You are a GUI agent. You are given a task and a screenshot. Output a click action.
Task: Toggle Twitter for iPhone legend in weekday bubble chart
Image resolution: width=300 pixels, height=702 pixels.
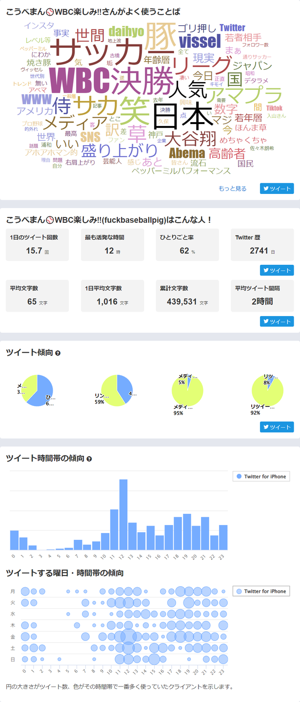click(261, 591)
